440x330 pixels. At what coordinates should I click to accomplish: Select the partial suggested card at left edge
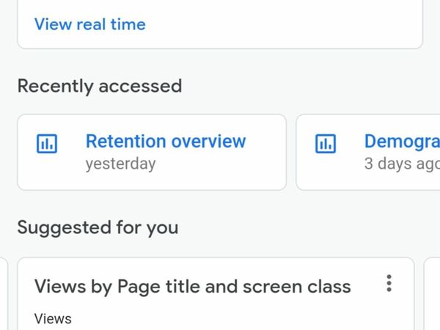click(3, 293)
